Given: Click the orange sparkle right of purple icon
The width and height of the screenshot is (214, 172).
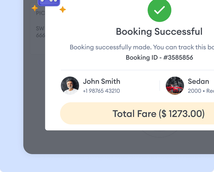Looking at the screenshot, I should click(x=63, y=9).
